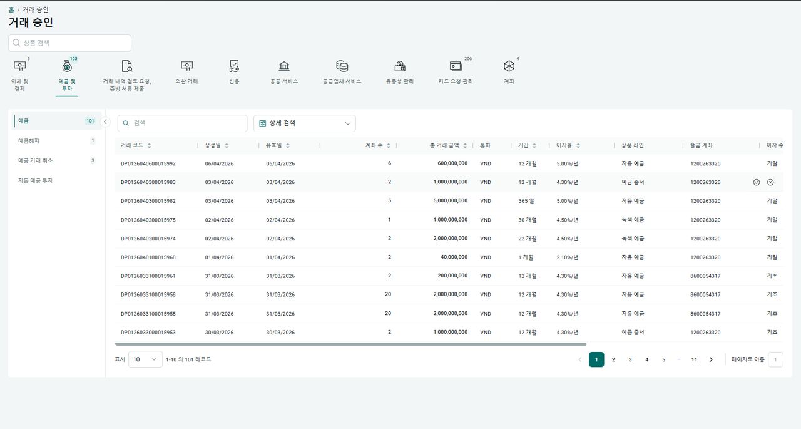This screenshot has width=801, height=429.
Task: Open the 공급업체 서비스 coins icon
Action: click(x=342, y=66)
